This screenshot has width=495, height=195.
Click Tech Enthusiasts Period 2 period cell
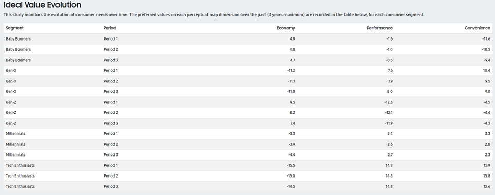click(110, 176)
